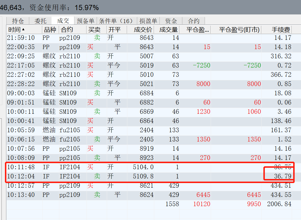Click the 36.79 fee cell for IF2104
Image resolution: width=301 pixels, height=220 pixels.
[283, 176]
